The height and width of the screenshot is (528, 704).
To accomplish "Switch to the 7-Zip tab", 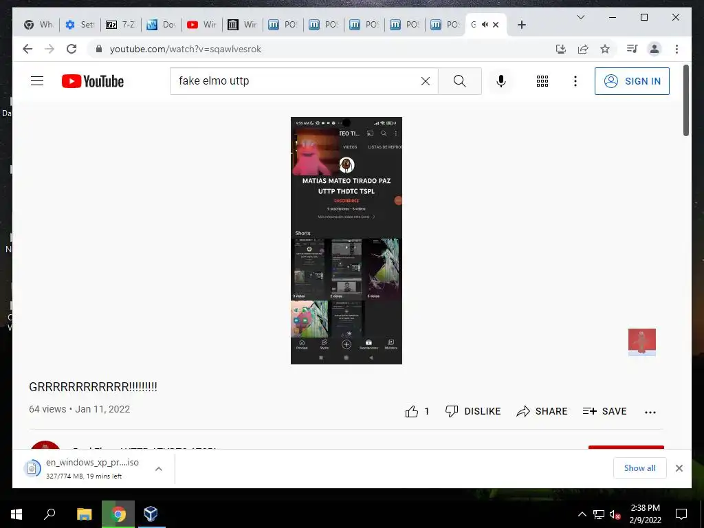I will click(120, 25).
